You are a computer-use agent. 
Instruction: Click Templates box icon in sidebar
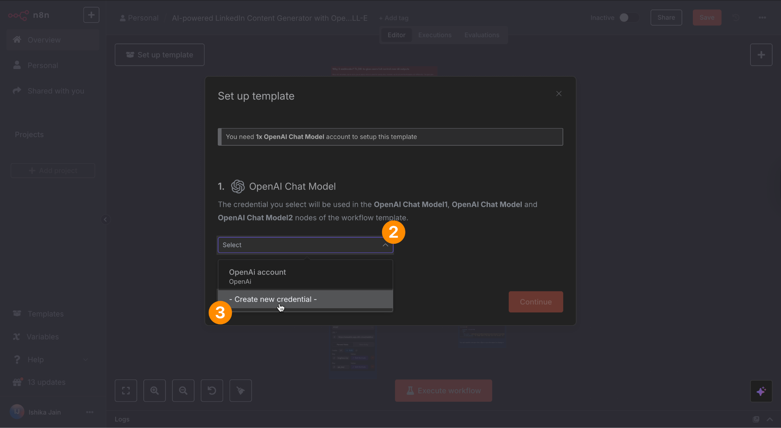point(17,313)
